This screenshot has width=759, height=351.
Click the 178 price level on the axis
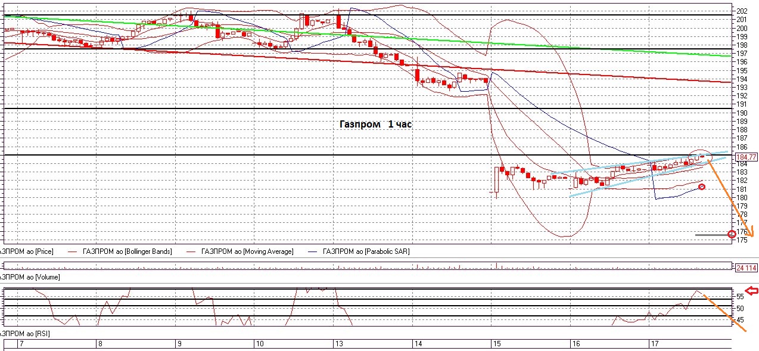coord(742,214)
